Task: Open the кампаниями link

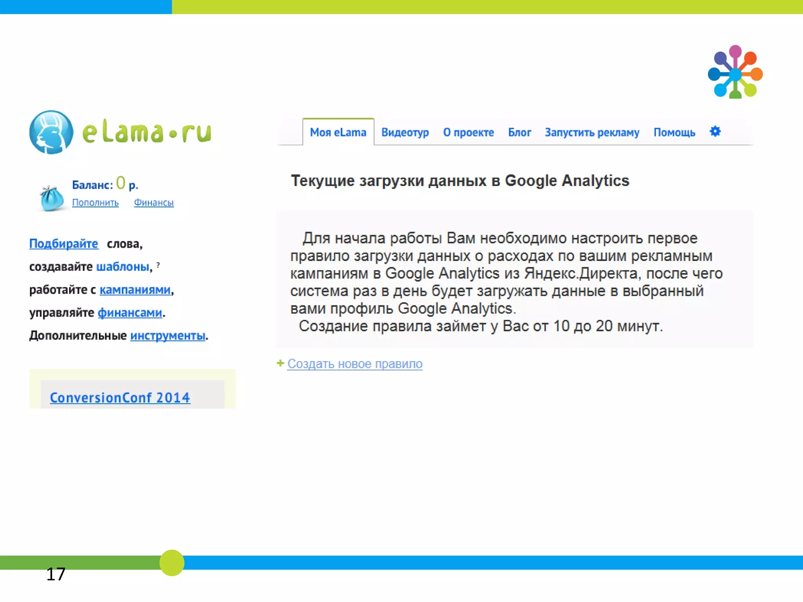Action: 135,290
